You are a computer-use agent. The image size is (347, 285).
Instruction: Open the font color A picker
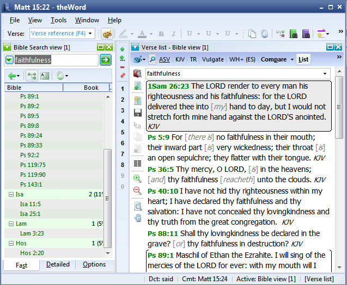click(x=142, y=34)
